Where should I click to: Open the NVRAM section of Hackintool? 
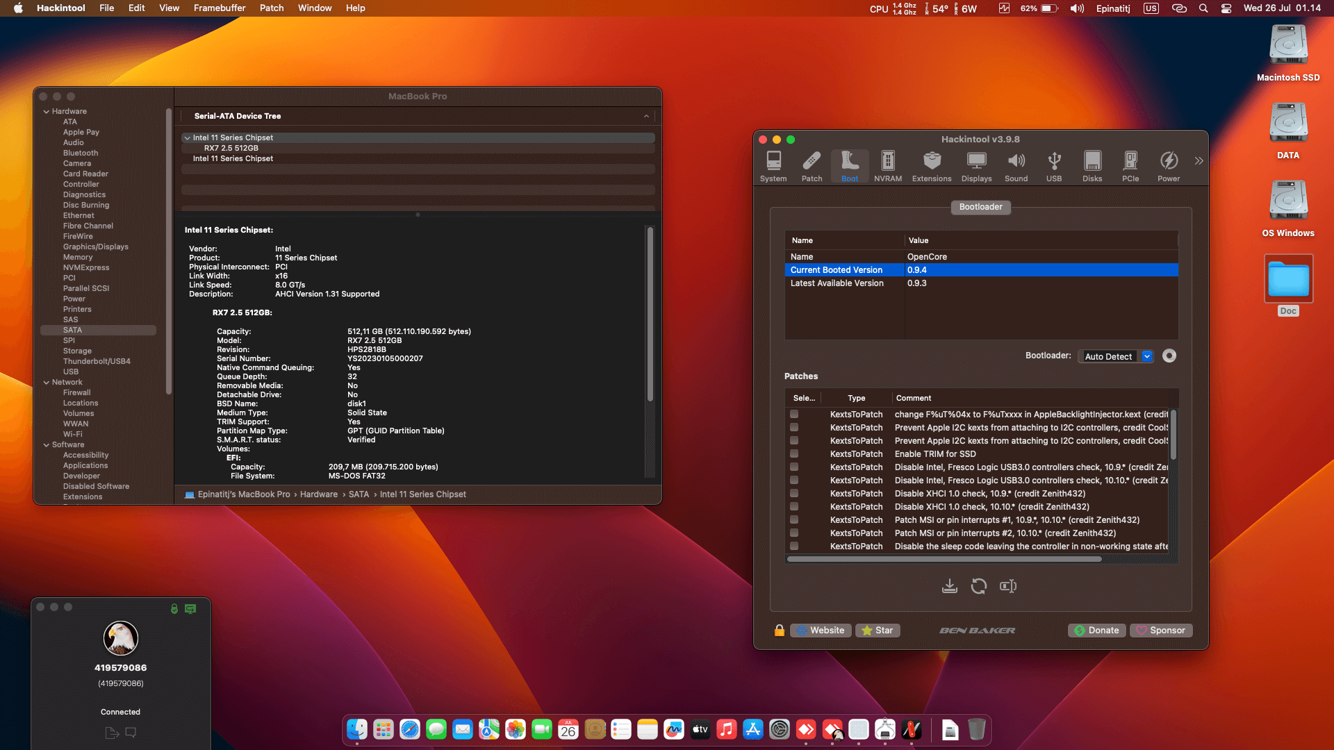[x=887, y=165]
